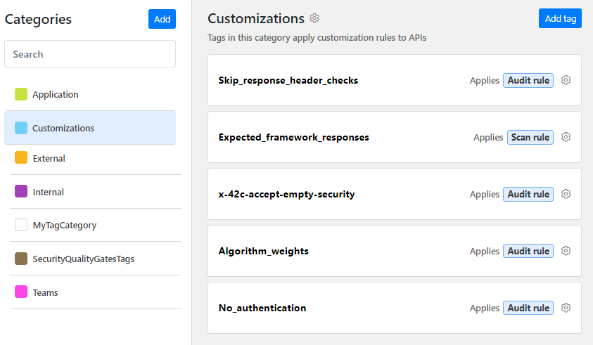Click the Add category button

[x=162, y=19]
